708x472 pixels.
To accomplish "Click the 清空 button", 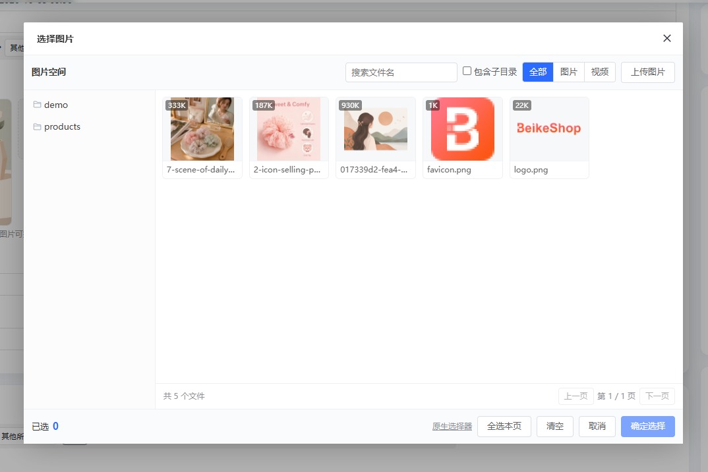I will coord(554,427).
